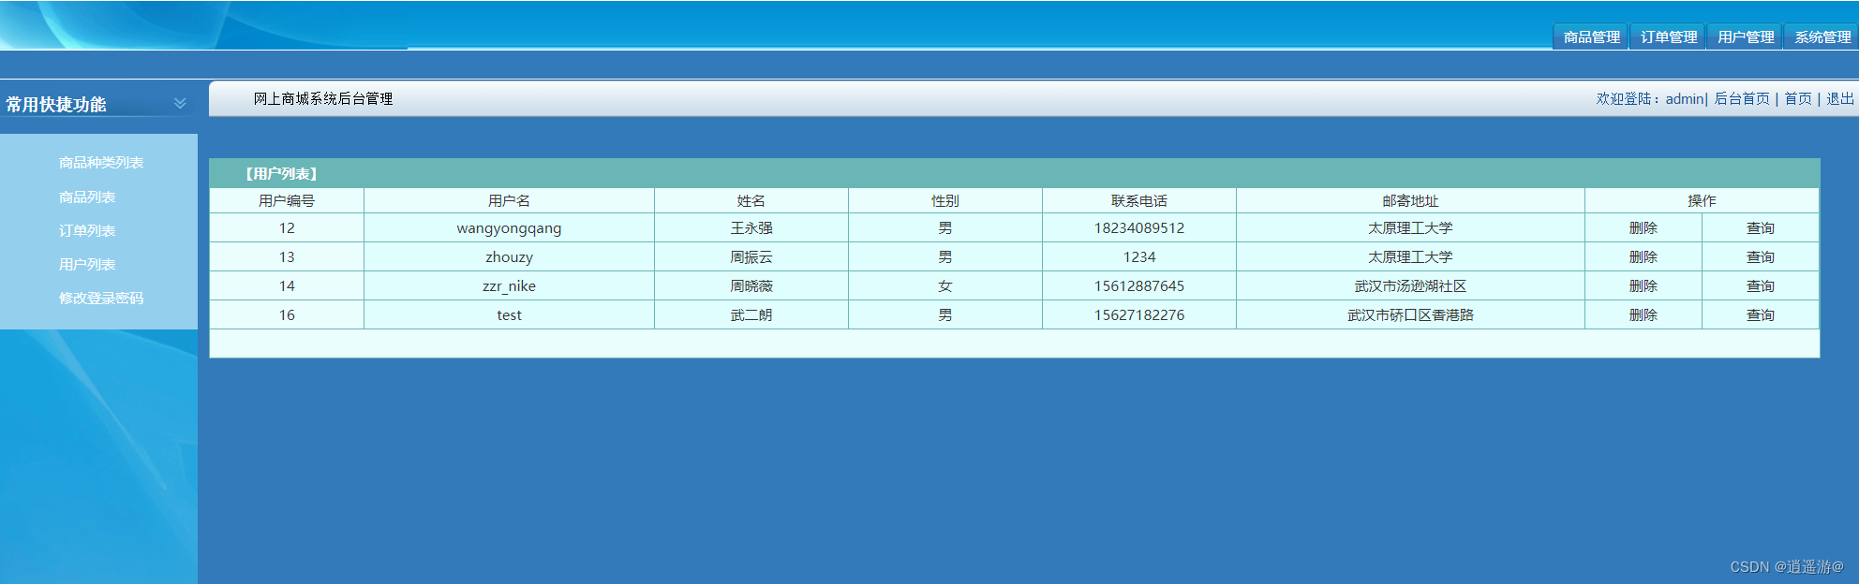Delete user zhouzy with 删除
This screenshot has height=584, width=1859.
click(1643, 257)
